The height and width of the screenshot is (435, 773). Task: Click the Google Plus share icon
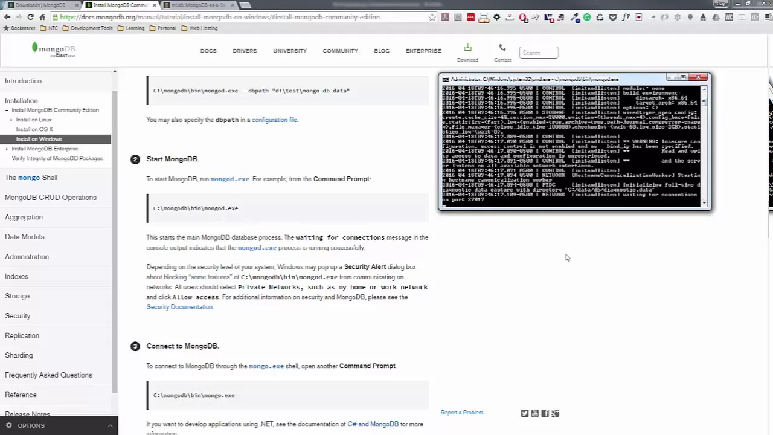click(x=555, y=413)
